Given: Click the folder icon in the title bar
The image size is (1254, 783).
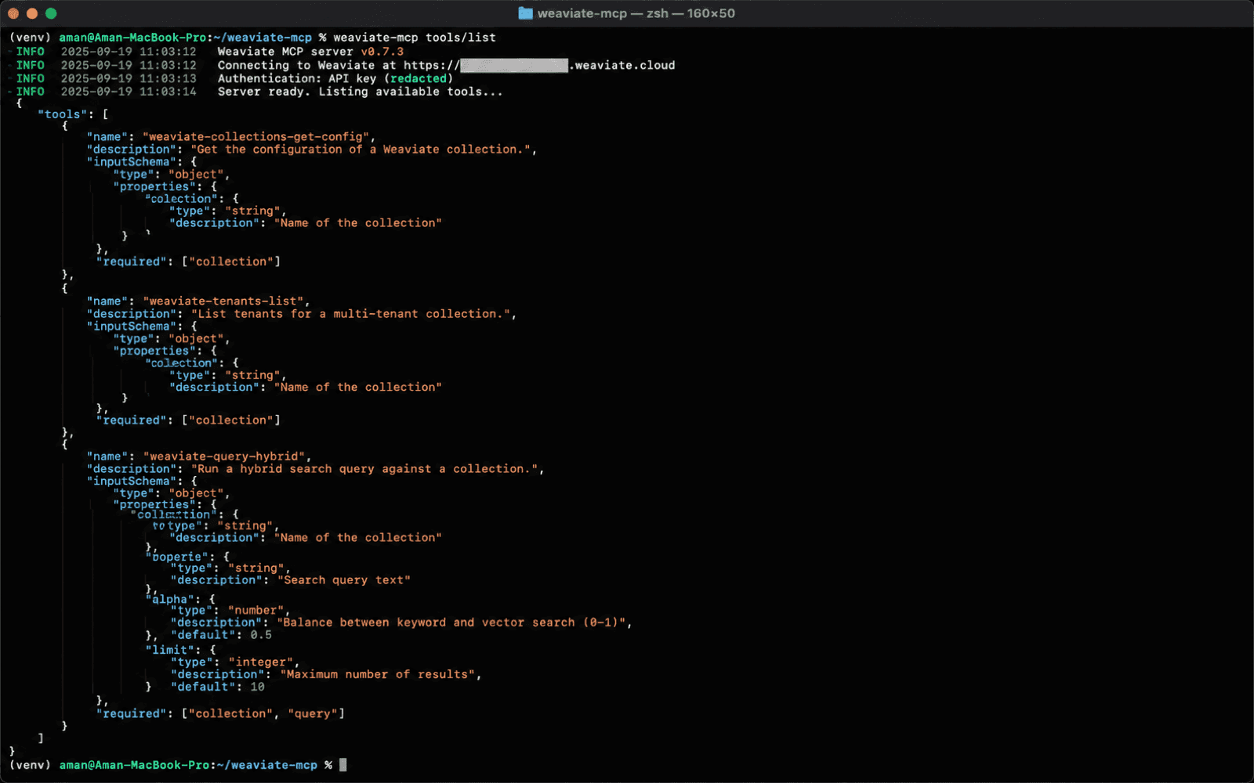Looking at the screenshot, I should pos(525,13).
